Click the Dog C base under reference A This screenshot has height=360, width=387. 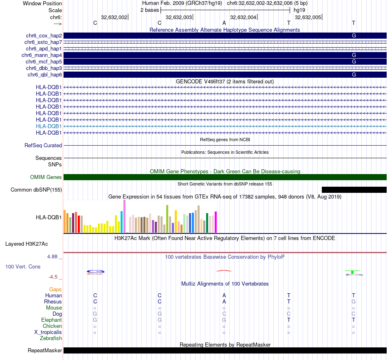coord(224,314)
